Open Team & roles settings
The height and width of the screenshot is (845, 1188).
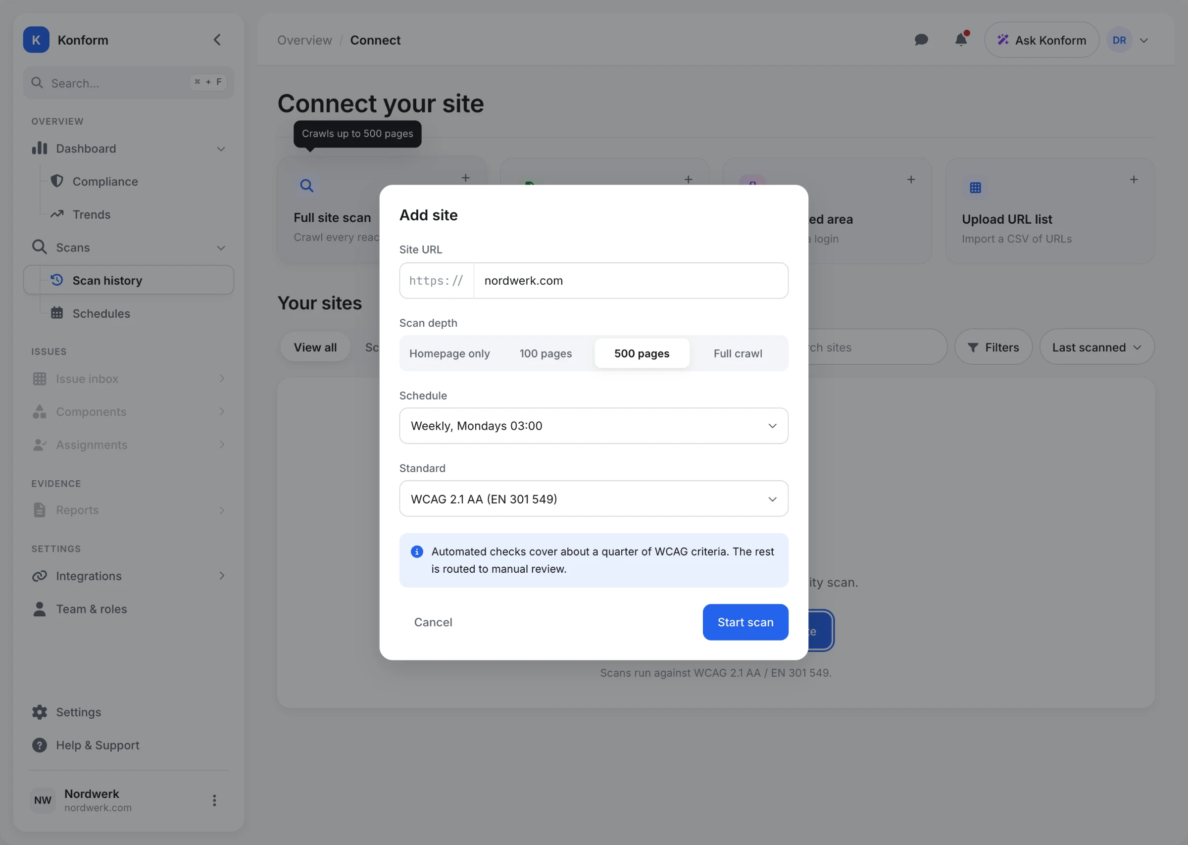[129, 609]
